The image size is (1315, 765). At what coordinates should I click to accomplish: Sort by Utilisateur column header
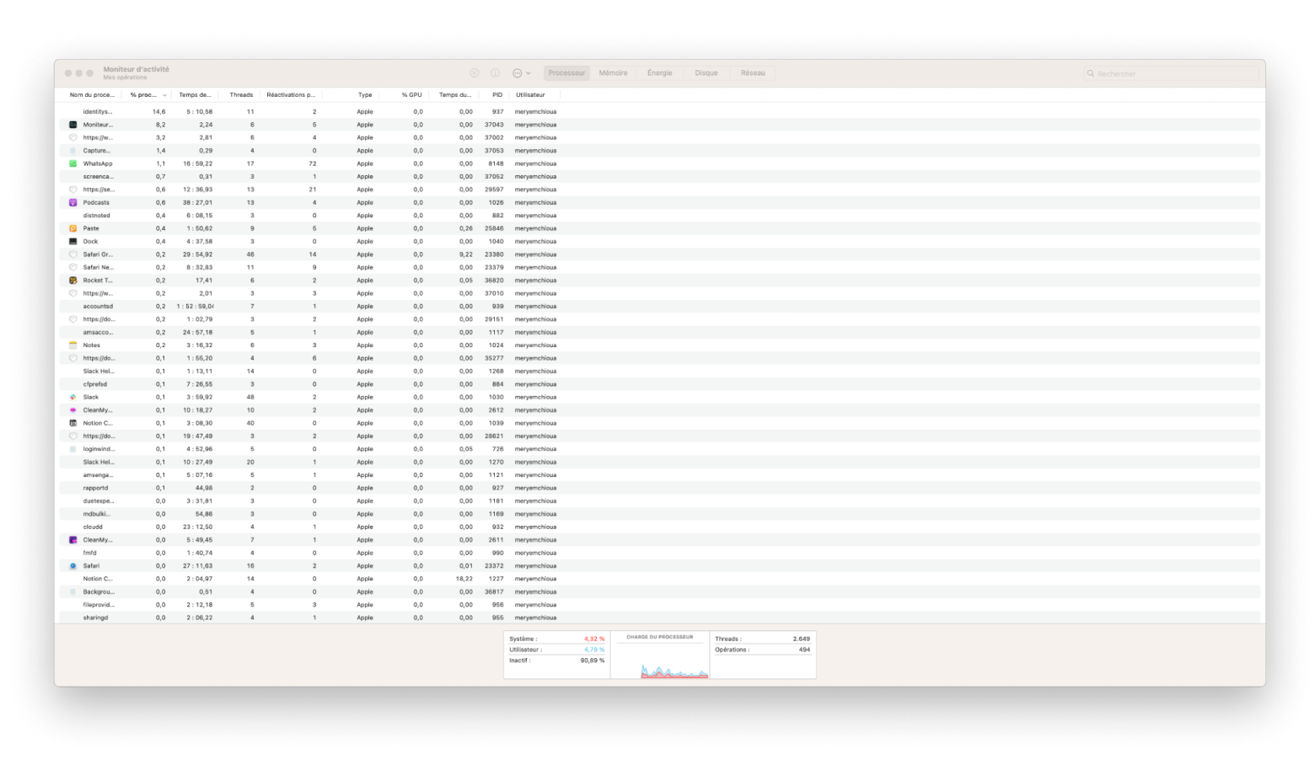click(x=530, y=95)
